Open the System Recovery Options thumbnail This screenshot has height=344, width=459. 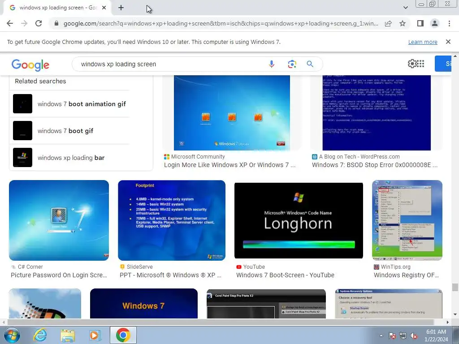click(x=389, y=304)
